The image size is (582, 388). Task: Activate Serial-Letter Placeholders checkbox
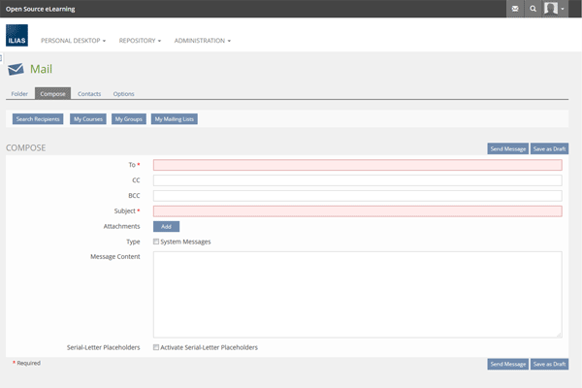tap(157, 347)
